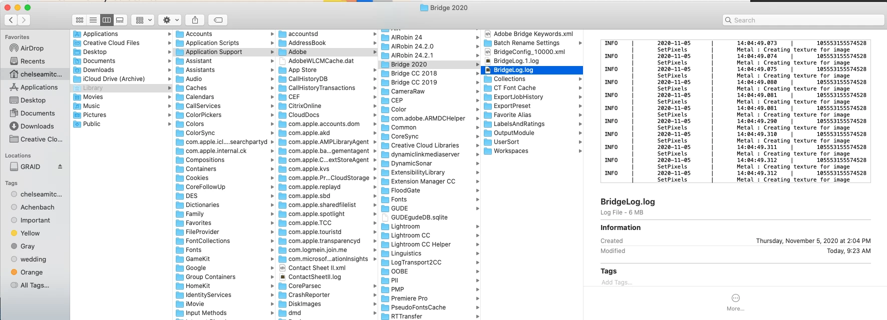Click the BridgeLog.log preview thumbnail
This screenshot has height=320, width=887.
point(735,111)
